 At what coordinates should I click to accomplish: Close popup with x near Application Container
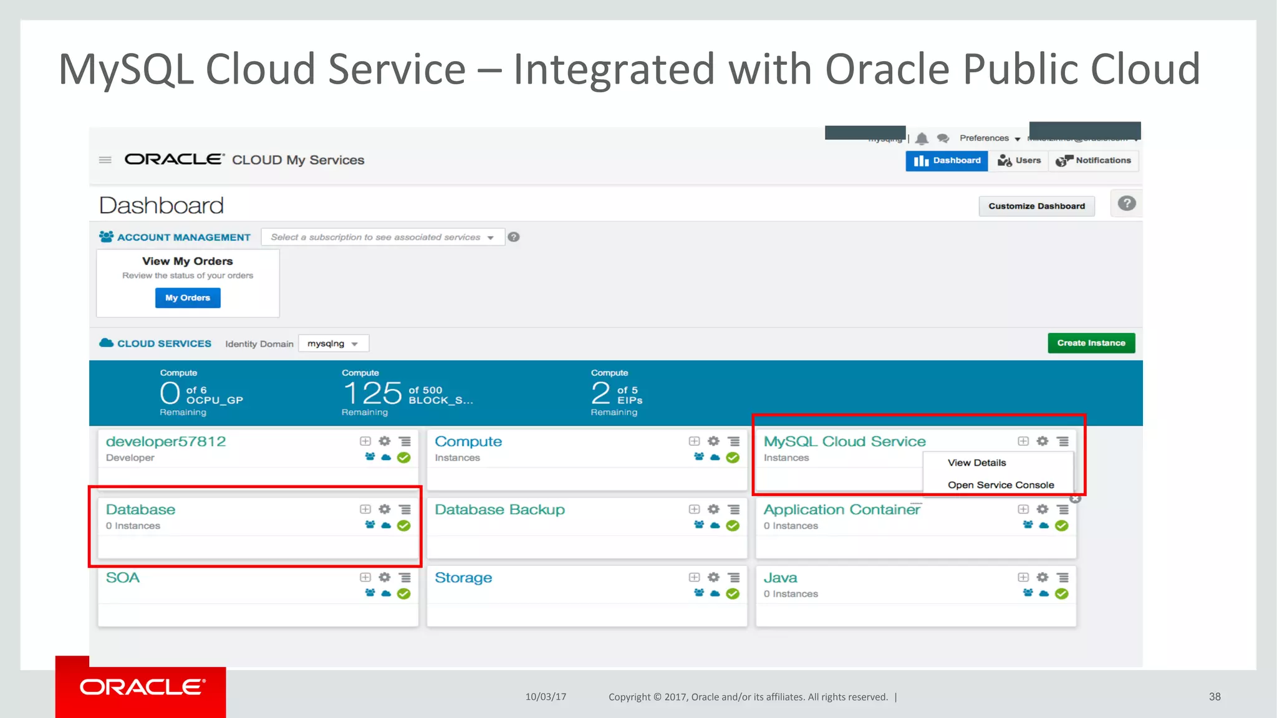[1076, 498]
